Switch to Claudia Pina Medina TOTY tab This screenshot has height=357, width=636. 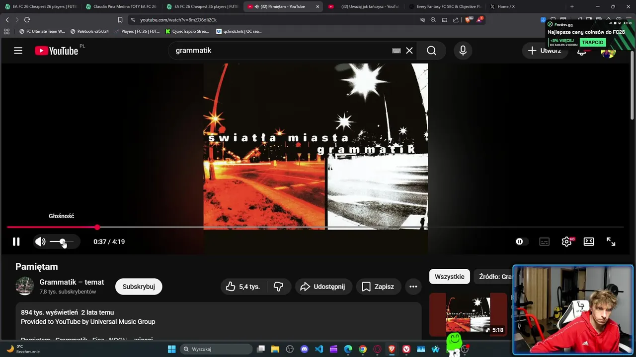point(121,6)
